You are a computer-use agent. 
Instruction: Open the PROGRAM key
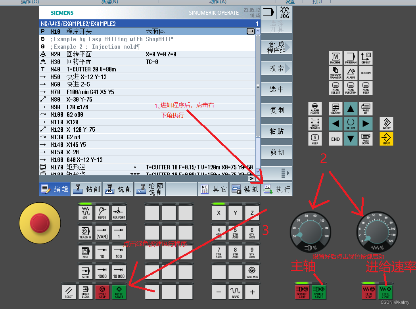point(351,58)
